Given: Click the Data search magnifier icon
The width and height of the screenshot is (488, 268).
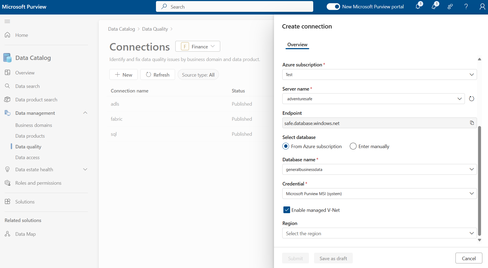Looking at the screenshot, I should click(x=8, y=86).
